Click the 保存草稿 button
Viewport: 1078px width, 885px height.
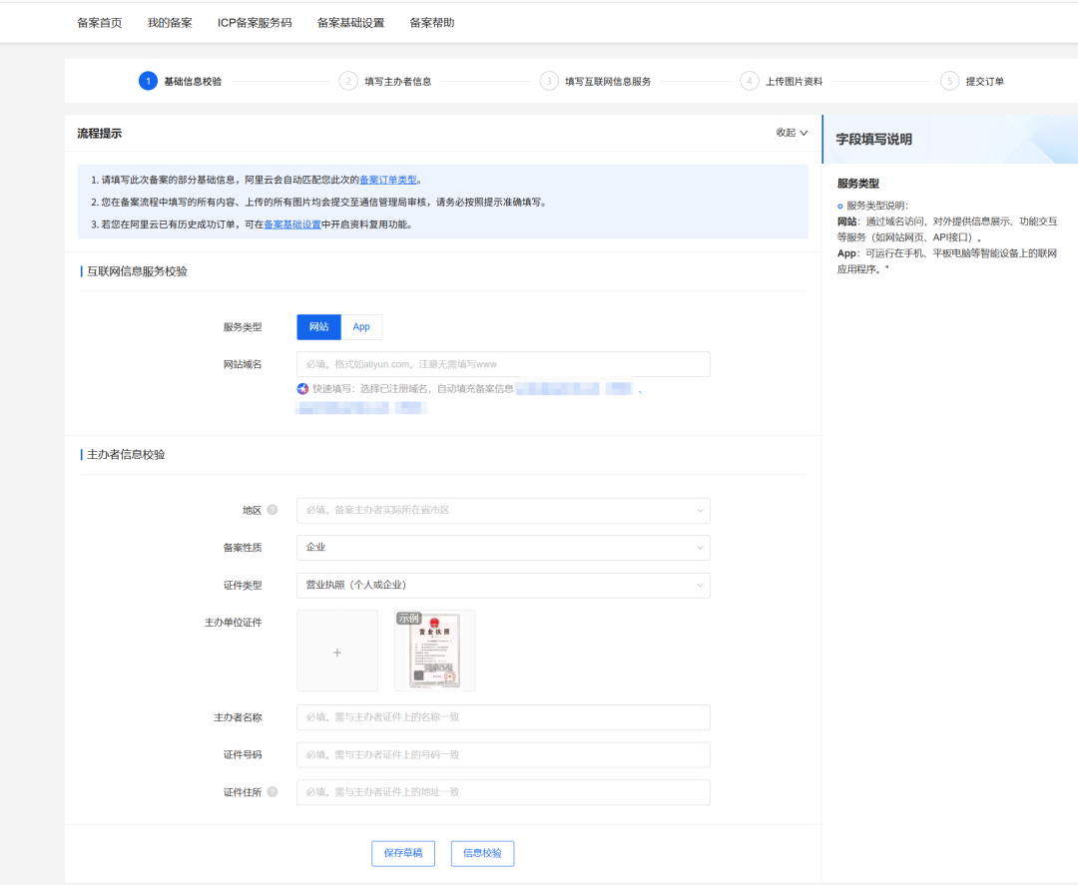[x=403, y=854]
